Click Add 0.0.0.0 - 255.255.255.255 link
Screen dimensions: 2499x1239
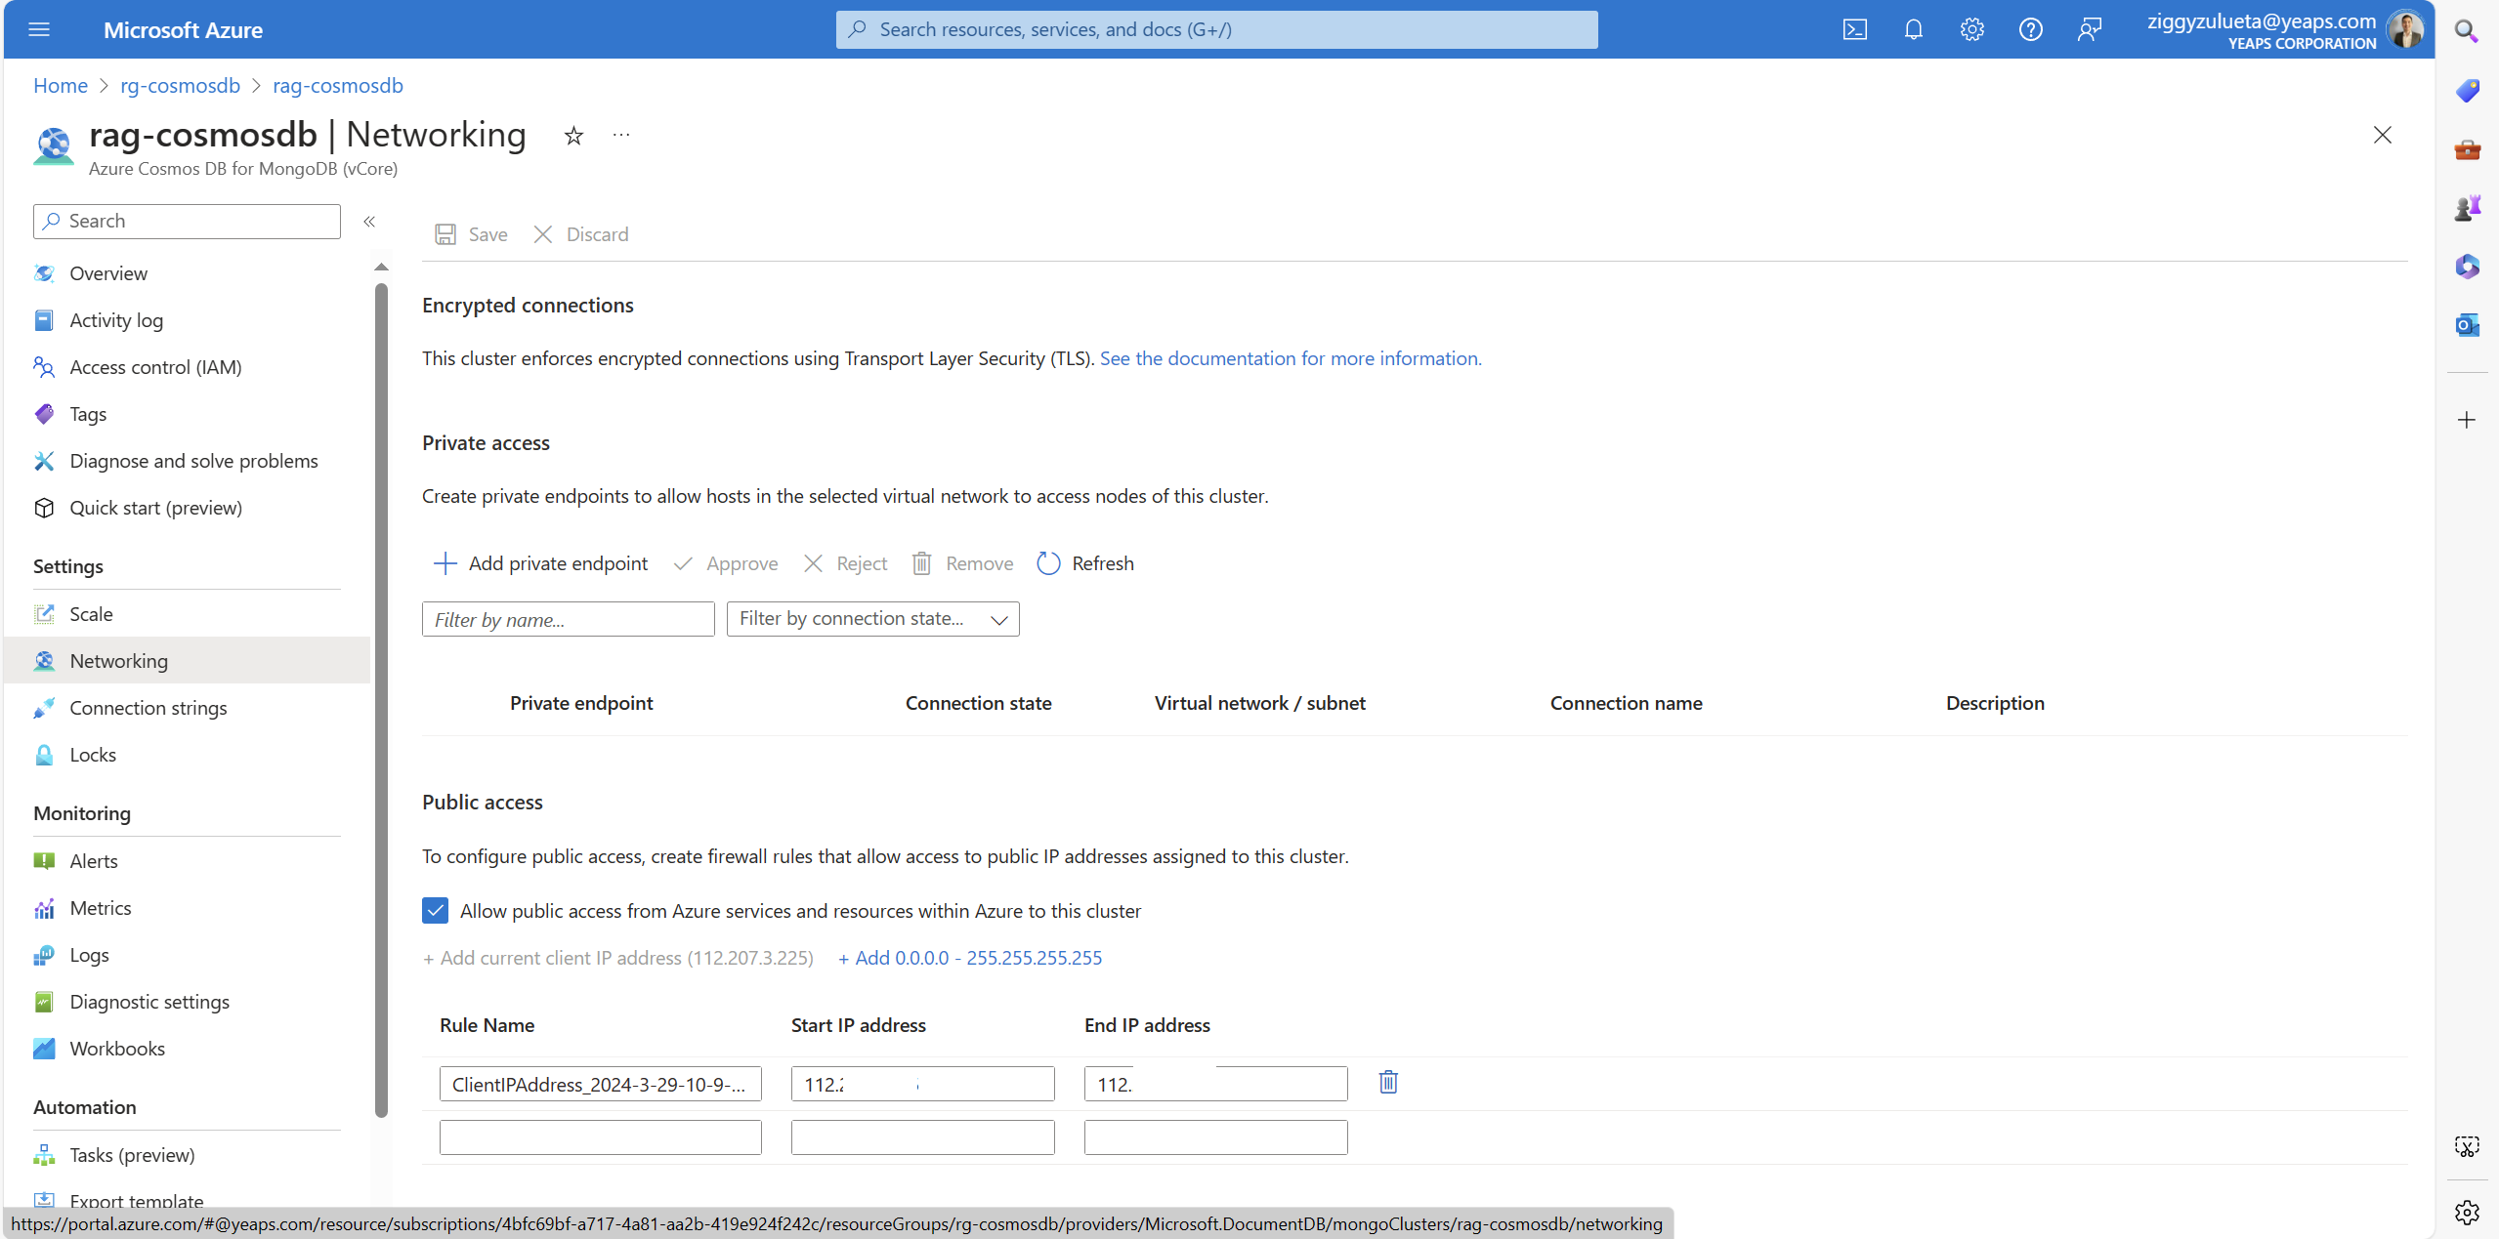pyautogui.click(x=969, y=958)
